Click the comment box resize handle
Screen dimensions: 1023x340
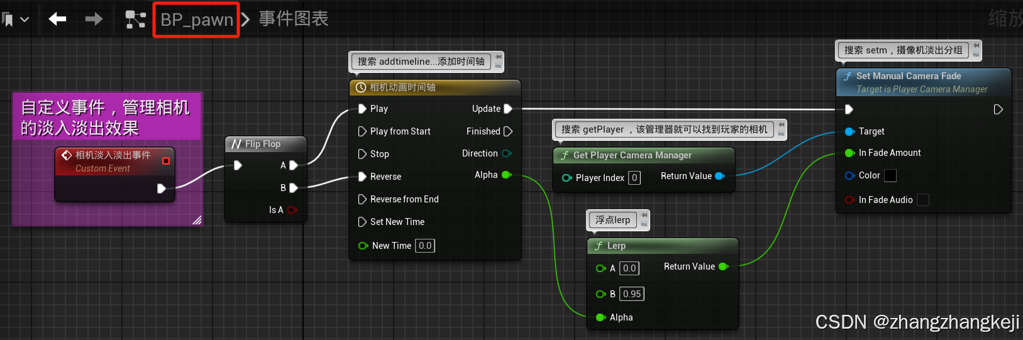(x=197, y=220)
